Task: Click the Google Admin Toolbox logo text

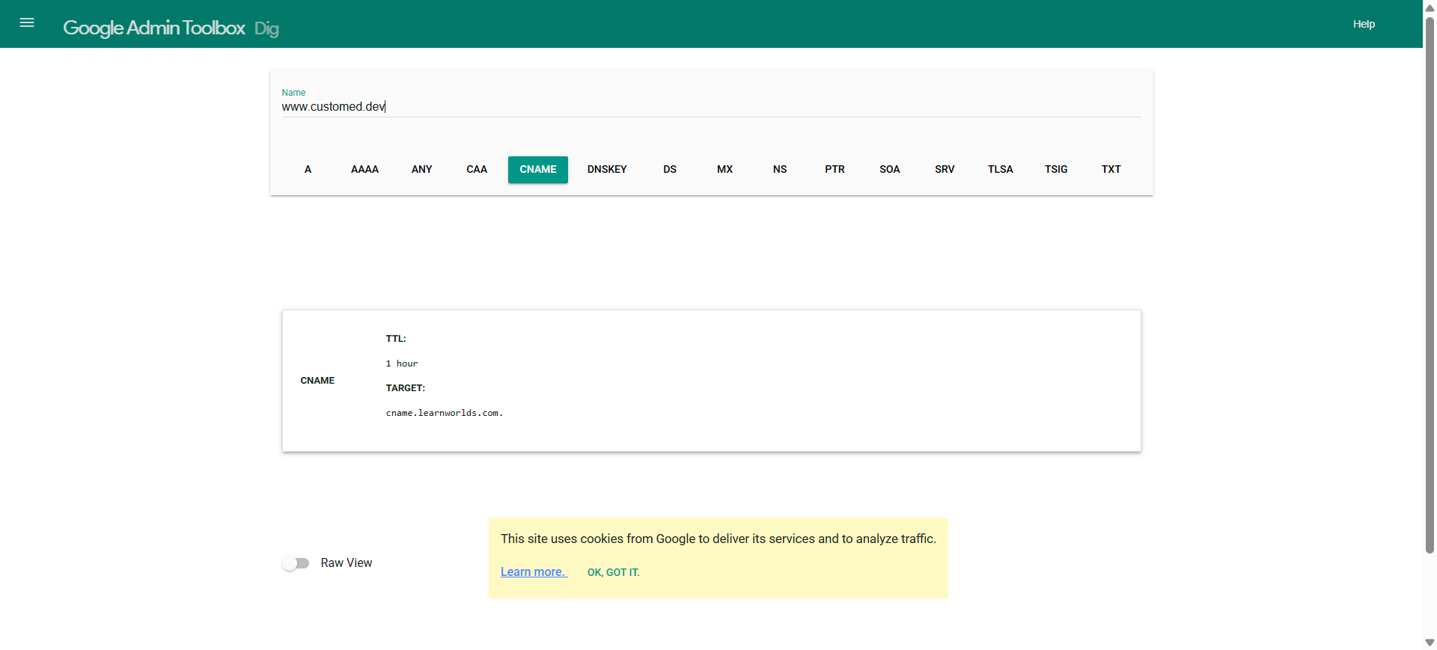Action: [x=153, y=28]
